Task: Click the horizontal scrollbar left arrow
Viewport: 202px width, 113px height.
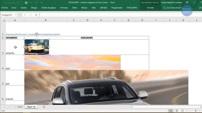Action: (x=131, y=107)
